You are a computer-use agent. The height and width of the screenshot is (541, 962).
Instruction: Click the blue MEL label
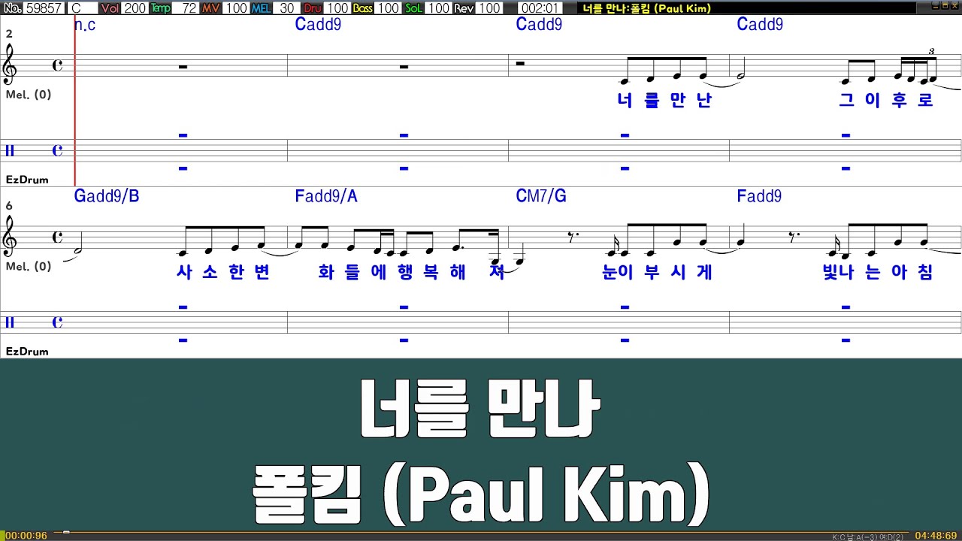click(x=261, y=8)
